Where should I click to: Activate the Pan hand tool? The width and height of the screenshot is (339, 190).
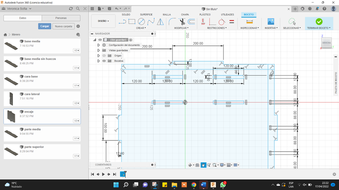(x=204, y=165)
